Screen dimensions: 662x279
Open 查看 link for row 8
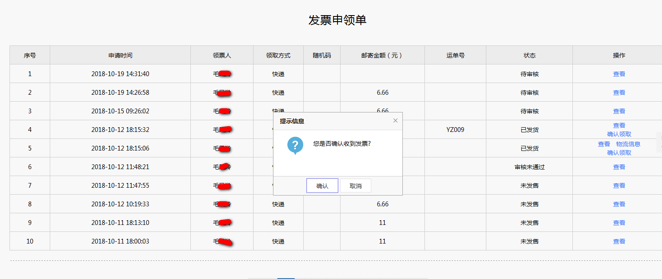pos(619,204)
